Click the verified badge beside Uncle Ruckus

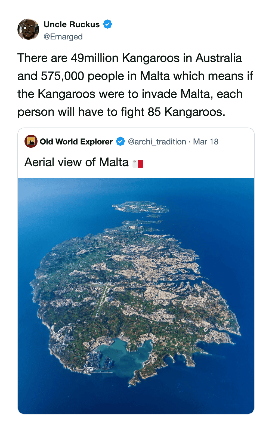pos(107,24)
